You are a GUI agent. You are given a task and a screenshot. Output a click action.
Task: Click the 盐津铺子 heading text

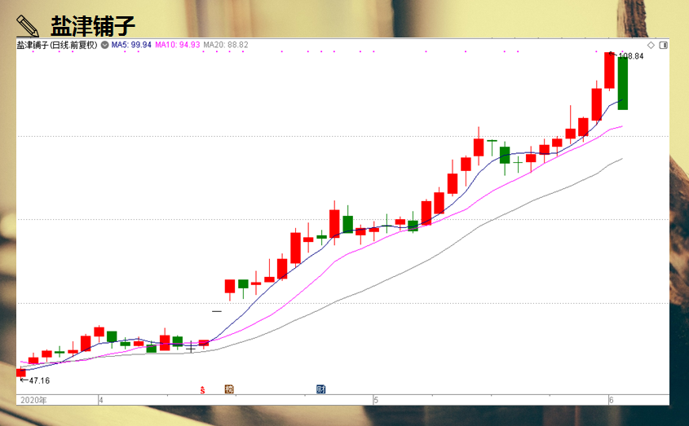pyautogui.click(x=93, y=26)
